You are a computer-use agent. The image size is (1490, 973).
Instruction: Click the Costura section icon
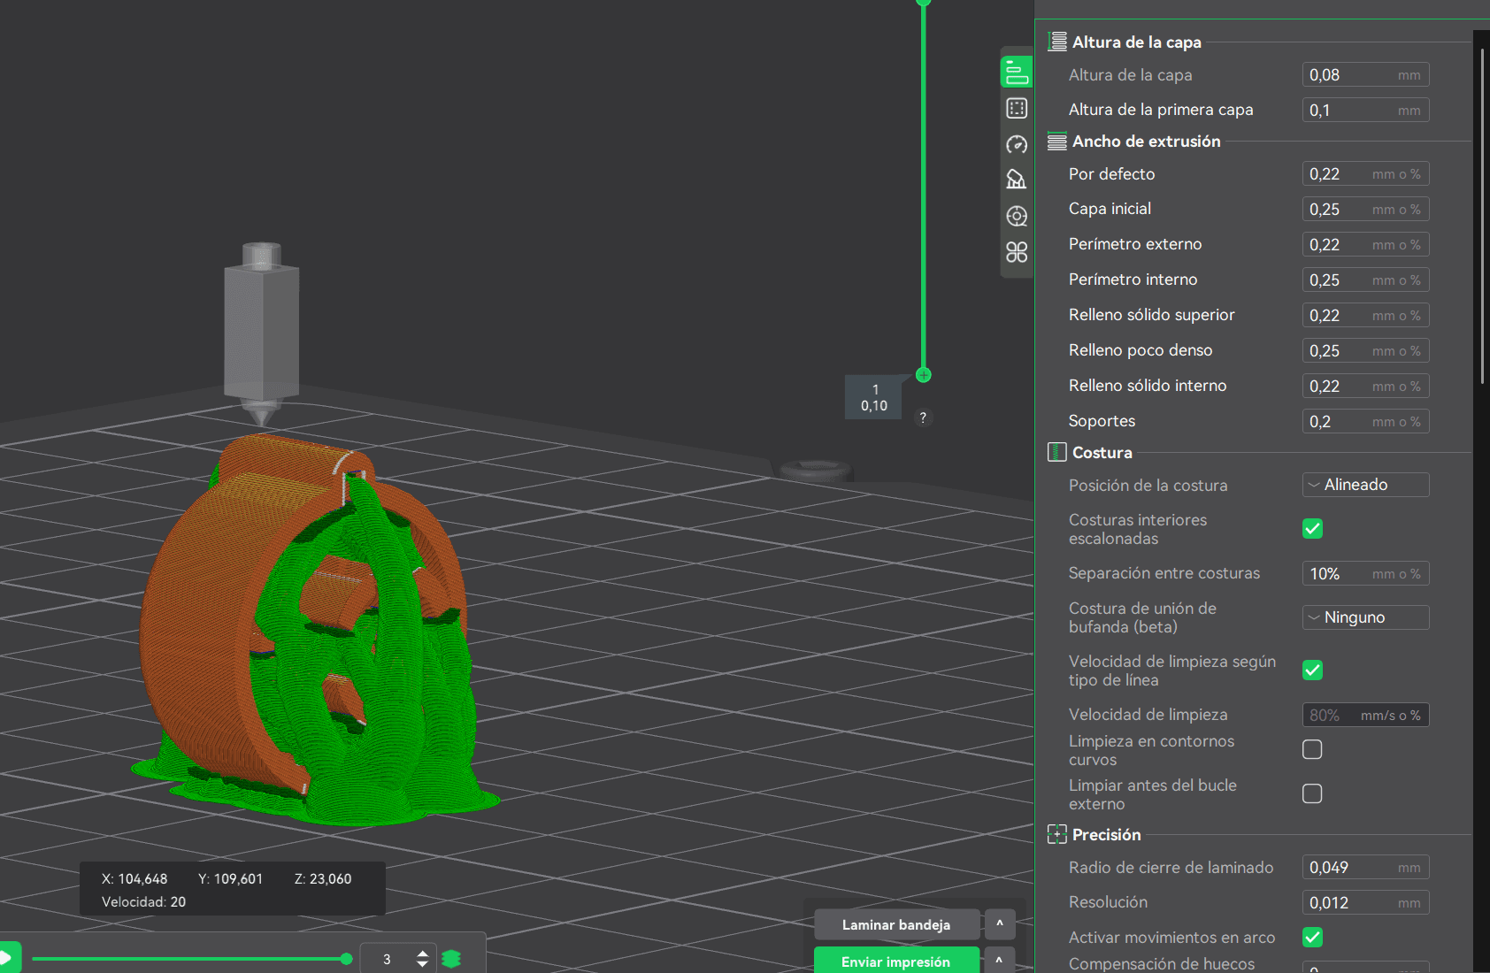1057,452
